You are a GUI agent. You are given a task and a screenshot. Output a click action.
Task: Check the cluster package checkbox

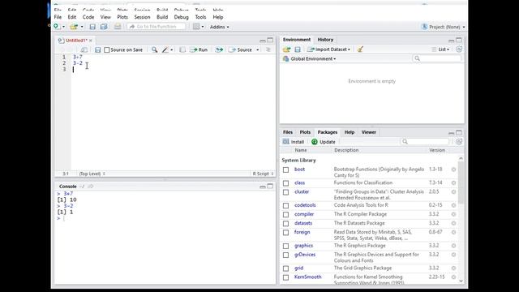tap(285, 192)
